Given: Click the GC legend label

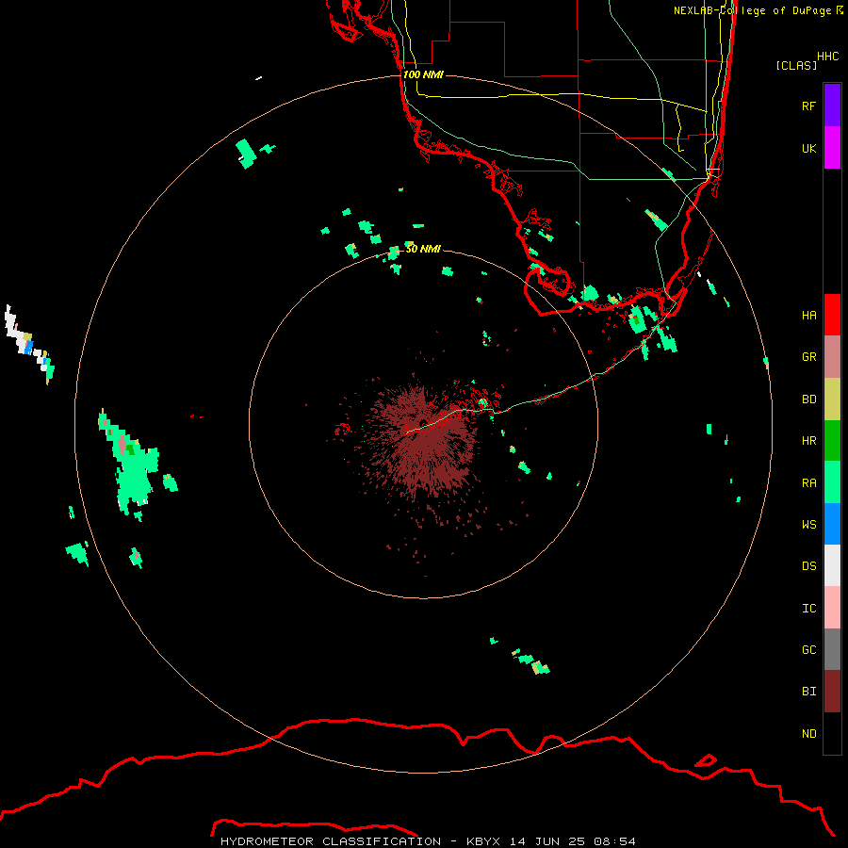Looking at the screenshot, I should [808, 650].
